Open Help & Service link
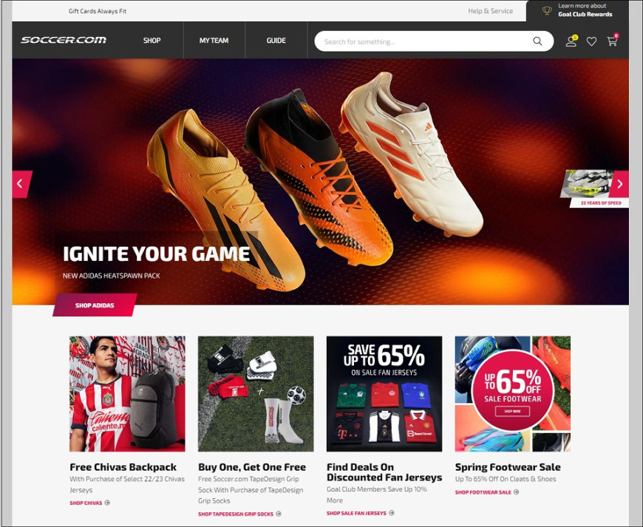The height and width of the screenshot is (527, 643). [x=491, y=11]
